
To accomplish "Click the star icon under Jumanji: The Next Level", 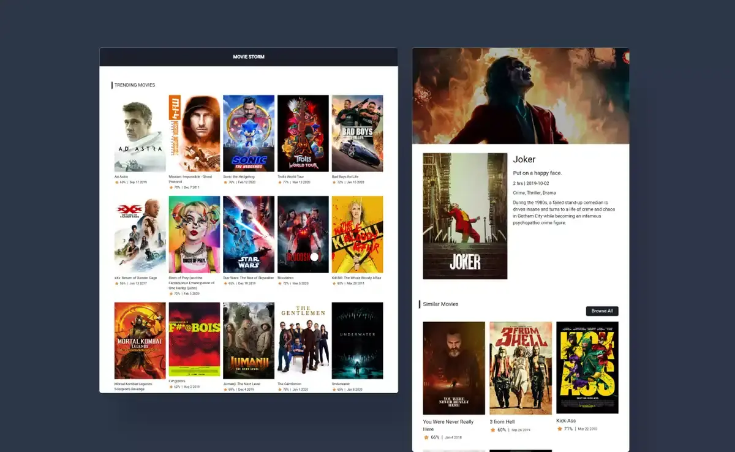I will click(x=225, y=390).
